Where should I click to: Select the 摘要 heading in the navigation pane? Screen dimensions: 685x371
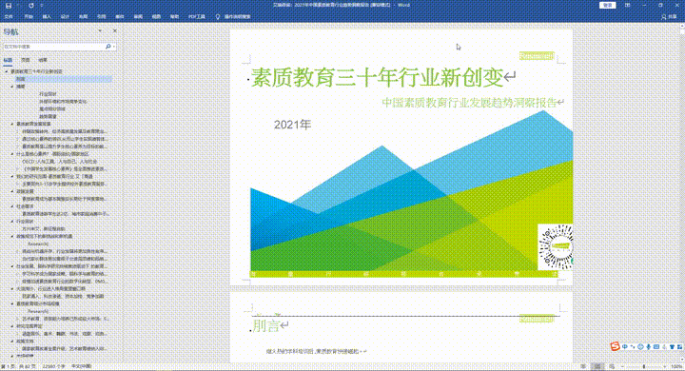coord(21,87)
